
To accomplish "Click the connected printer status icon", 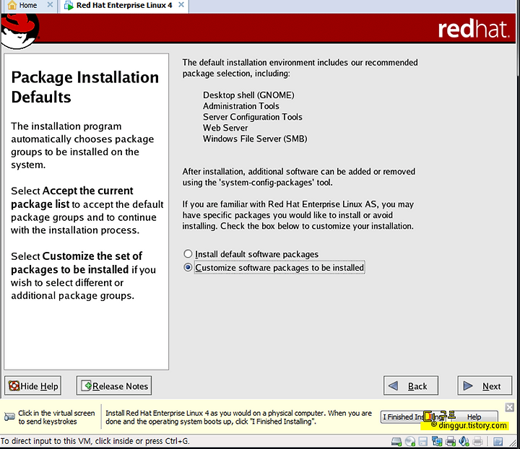I will click(451, 441).
